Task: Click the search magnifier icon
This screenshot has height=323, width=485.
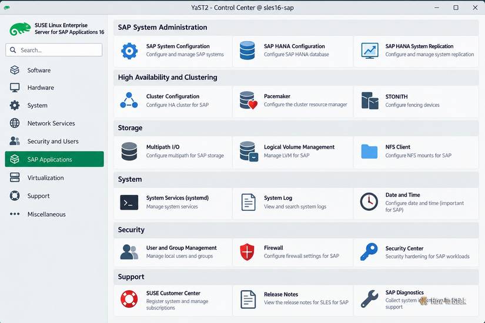Action: [x=13, y=50]
